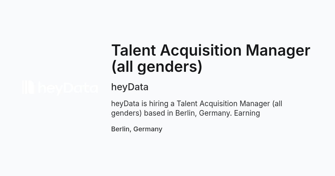Click "Acquisition" within the description paragraph
This screenshot has width=335, height=176.
219,104
